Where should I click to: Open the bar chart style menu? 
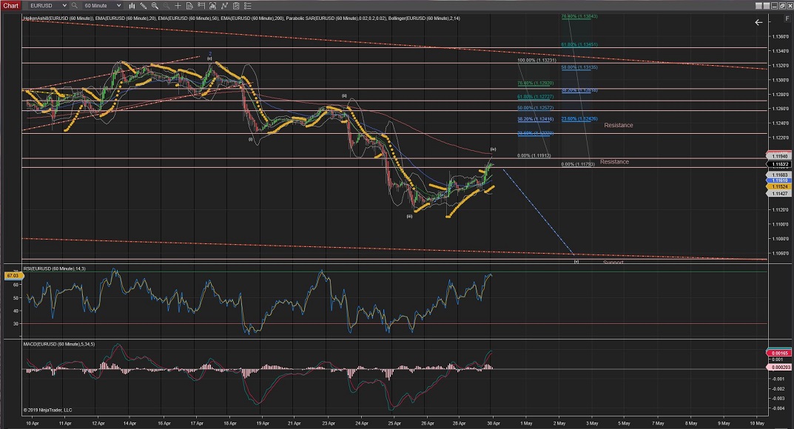tap(133, 5)
